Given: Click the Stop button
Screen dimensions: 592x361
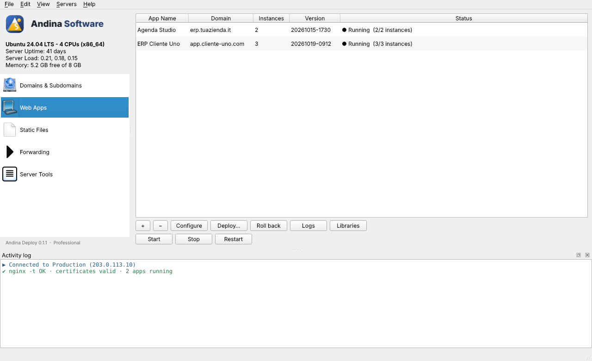Looking at the screenshot, I should point(194,239).
